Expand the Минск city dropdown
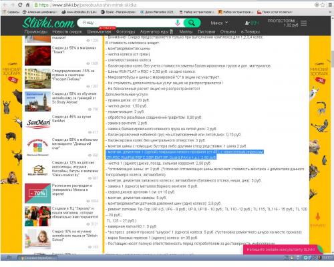 pos(219,23)
